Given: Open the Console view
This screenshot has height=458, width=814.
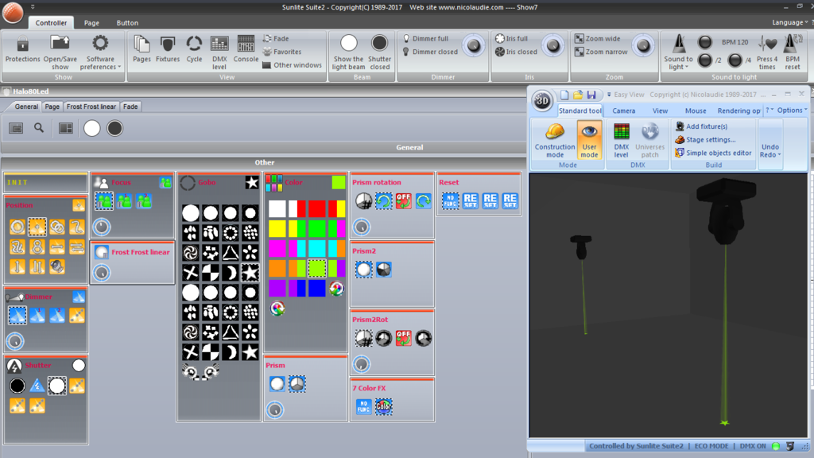Looking at the screenshot, I should [246, 49].
